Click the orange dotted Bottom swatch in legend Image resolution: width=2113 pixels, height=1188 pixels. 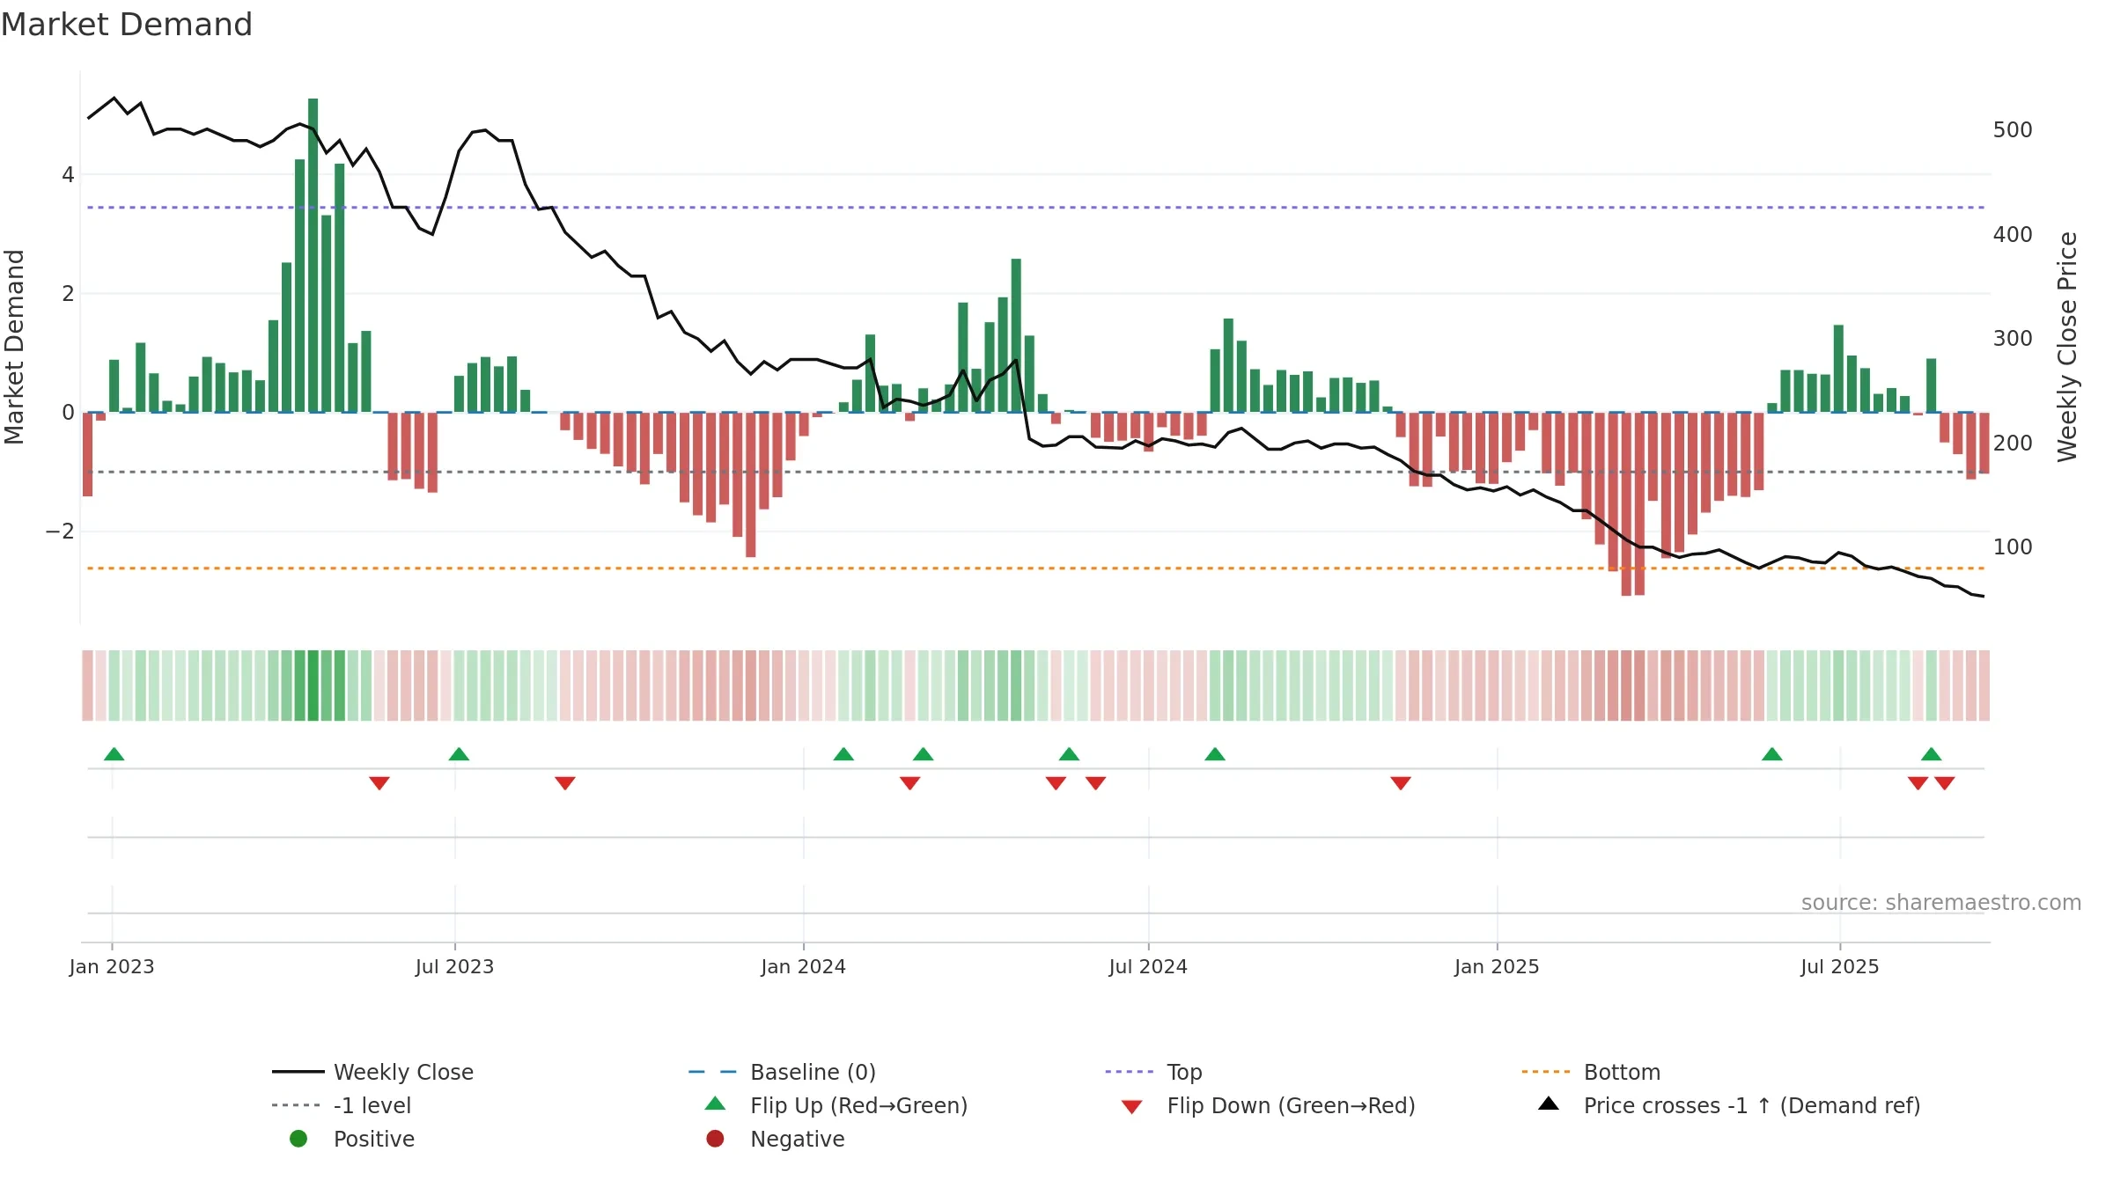[x=1546, y=1072]
